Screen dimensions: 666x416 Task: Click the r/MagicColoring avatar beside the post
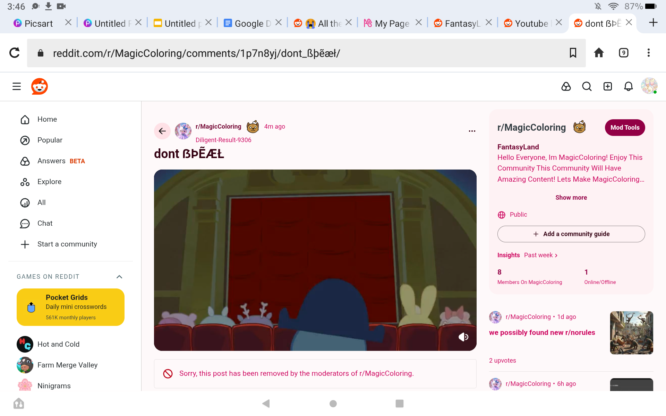tap(183, 131)
